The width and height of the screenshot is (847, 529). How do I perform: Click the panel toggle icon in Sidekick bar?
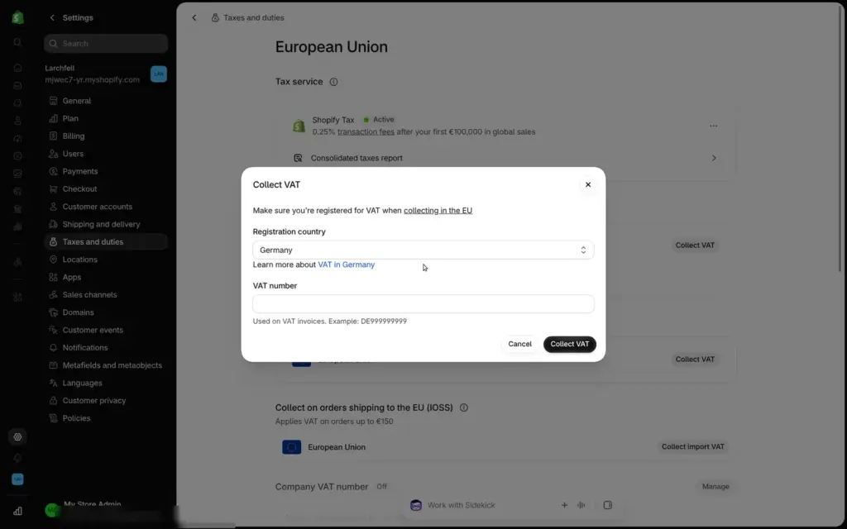(x=608, y=505)
